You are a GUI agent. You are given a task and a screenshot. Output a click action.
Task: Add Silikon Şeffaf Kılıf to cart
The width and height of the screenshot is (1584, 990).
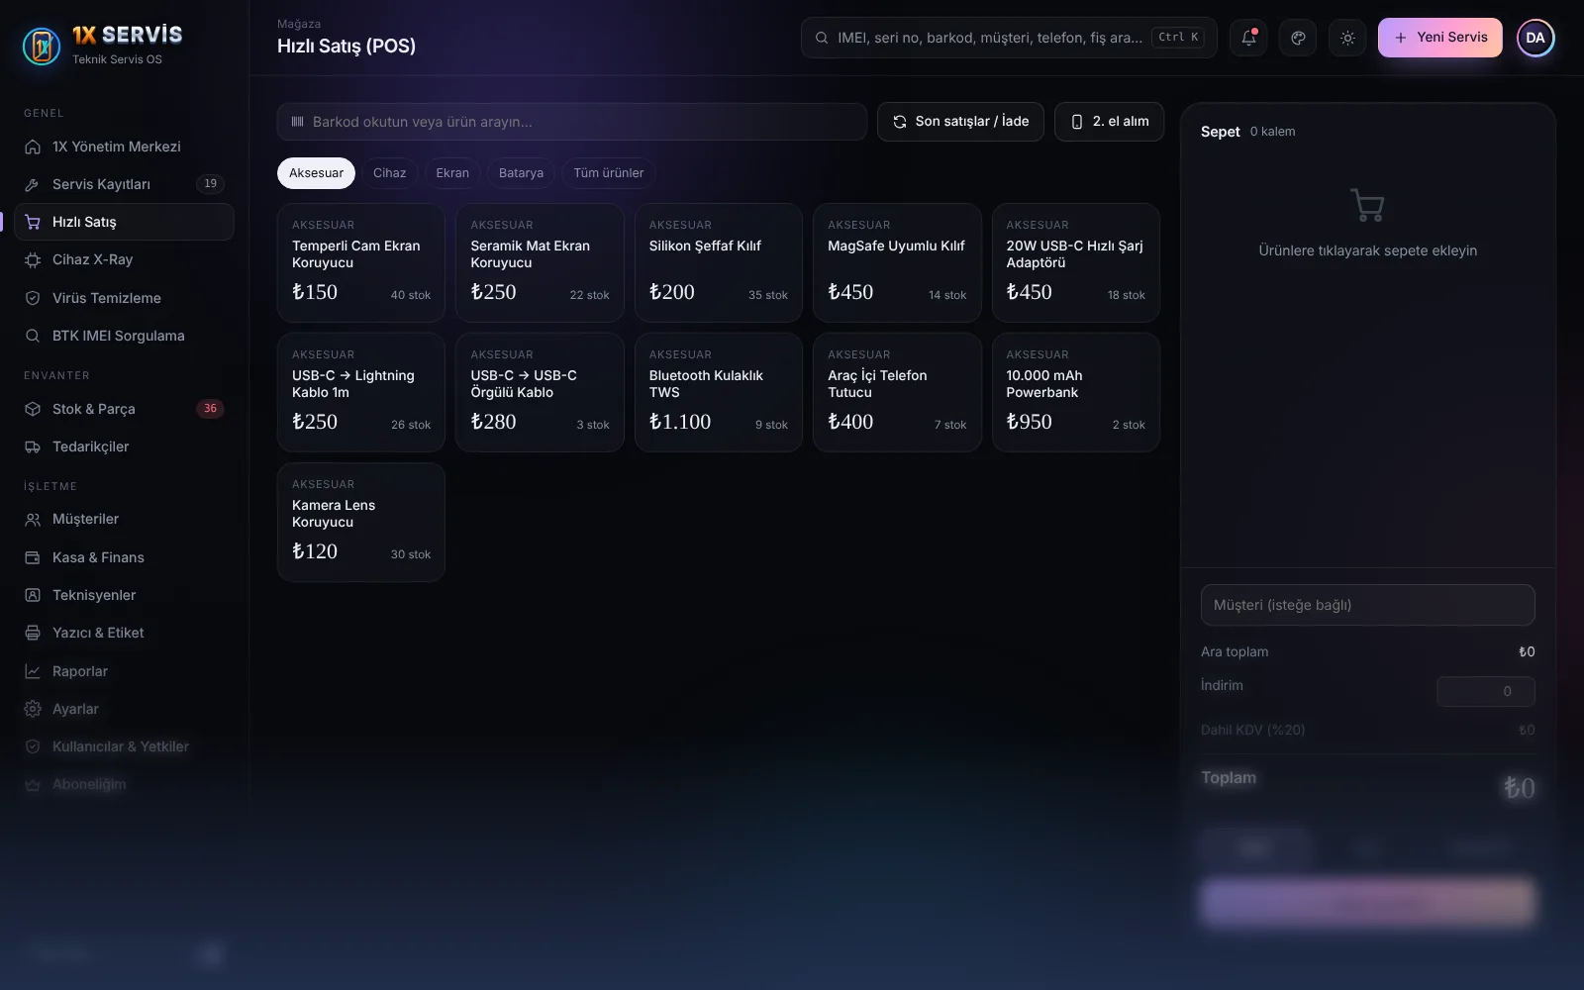point(719,263)
